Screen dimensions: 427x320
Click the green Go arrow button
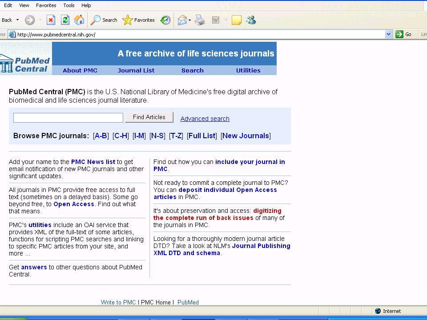(399, 34)
